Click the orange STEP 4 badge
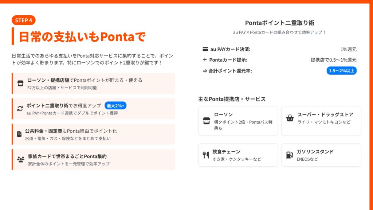This screenshot has width=373, height=210. tap(24, 20)
